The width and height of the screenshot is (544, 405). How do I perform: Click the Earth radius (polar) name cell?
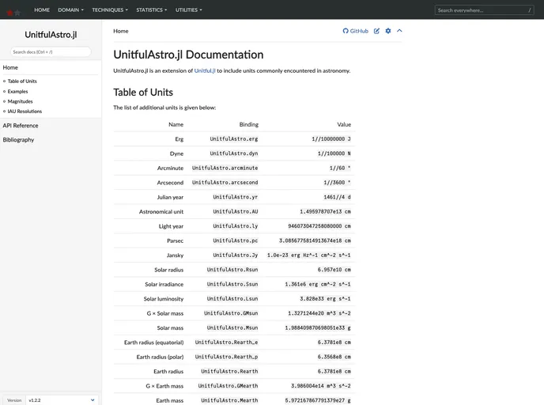(x=160, y=357)
